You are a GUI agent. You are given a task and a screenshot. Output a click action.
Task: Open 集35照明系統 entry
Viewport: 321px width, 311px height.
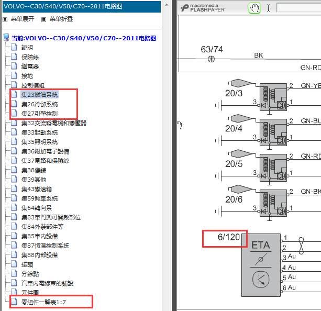click(x=39, y=142)
